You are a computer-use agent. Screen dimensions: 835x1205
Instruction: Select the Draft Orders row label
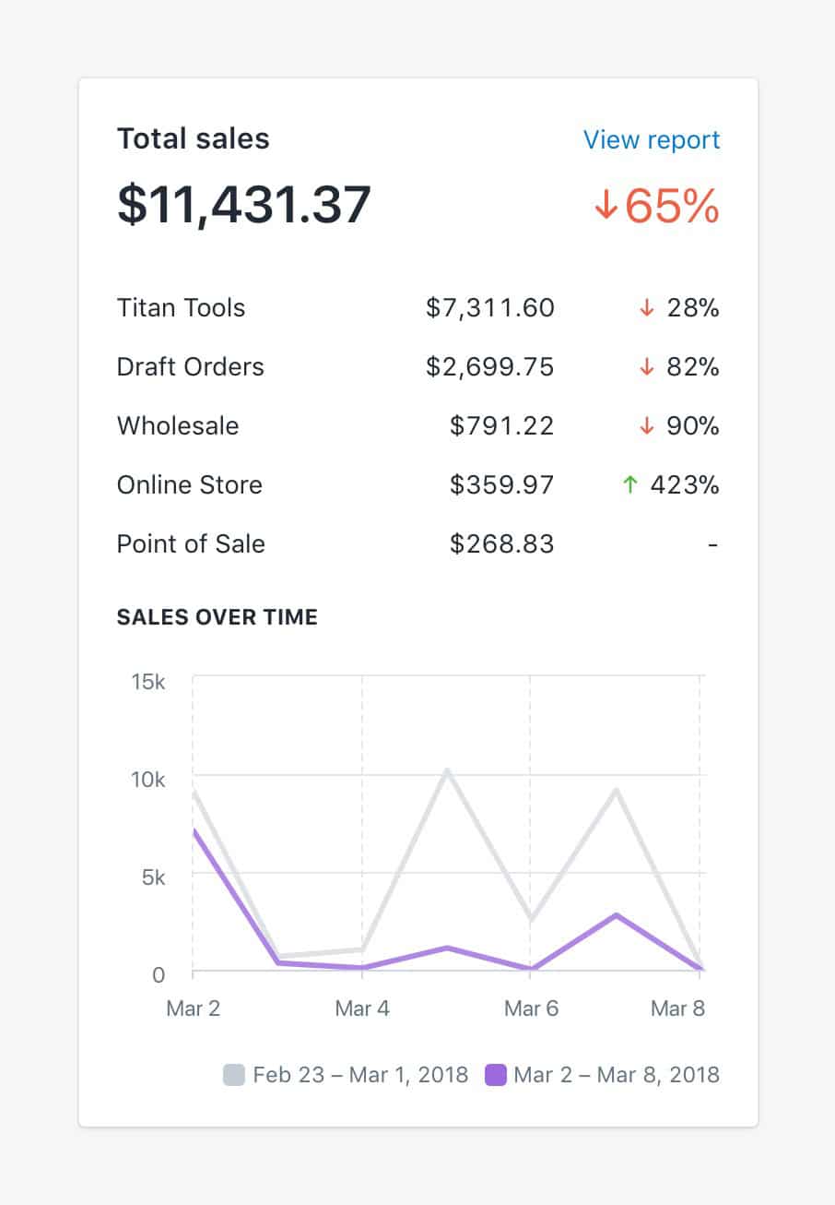tap(190, 367)
